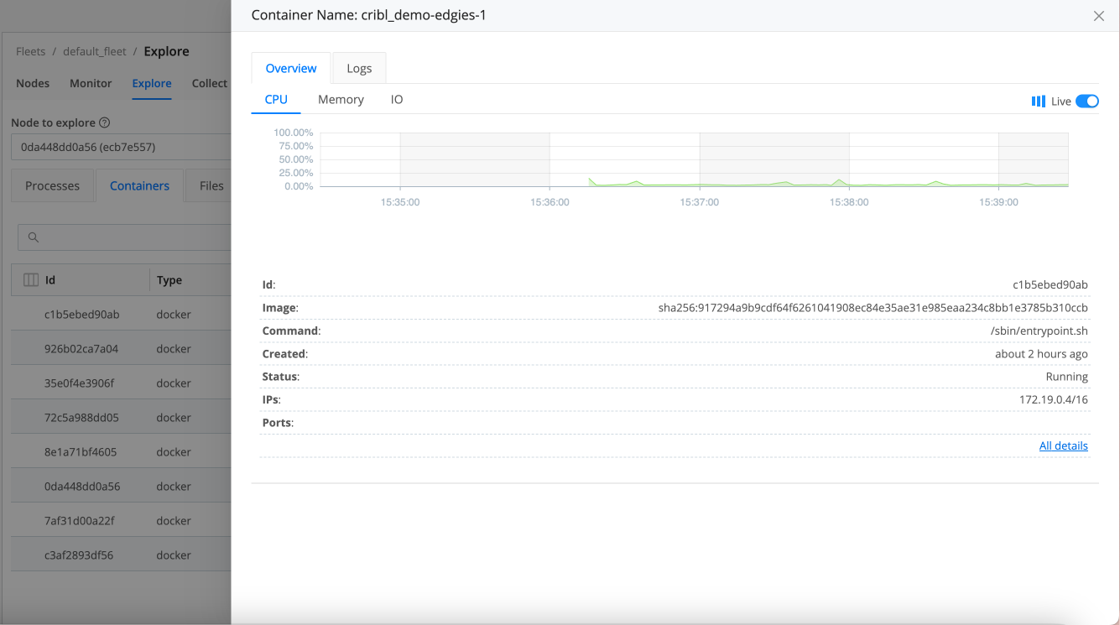
Task: Open the Node to explore dropdown
Action: pyautogui.click(x=120, y=147)
